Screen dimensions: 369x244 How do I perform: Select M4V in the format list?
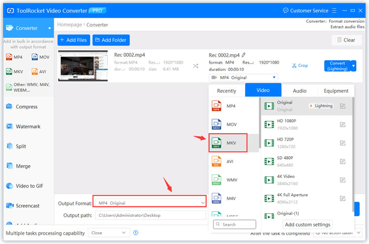click(233, 198)
